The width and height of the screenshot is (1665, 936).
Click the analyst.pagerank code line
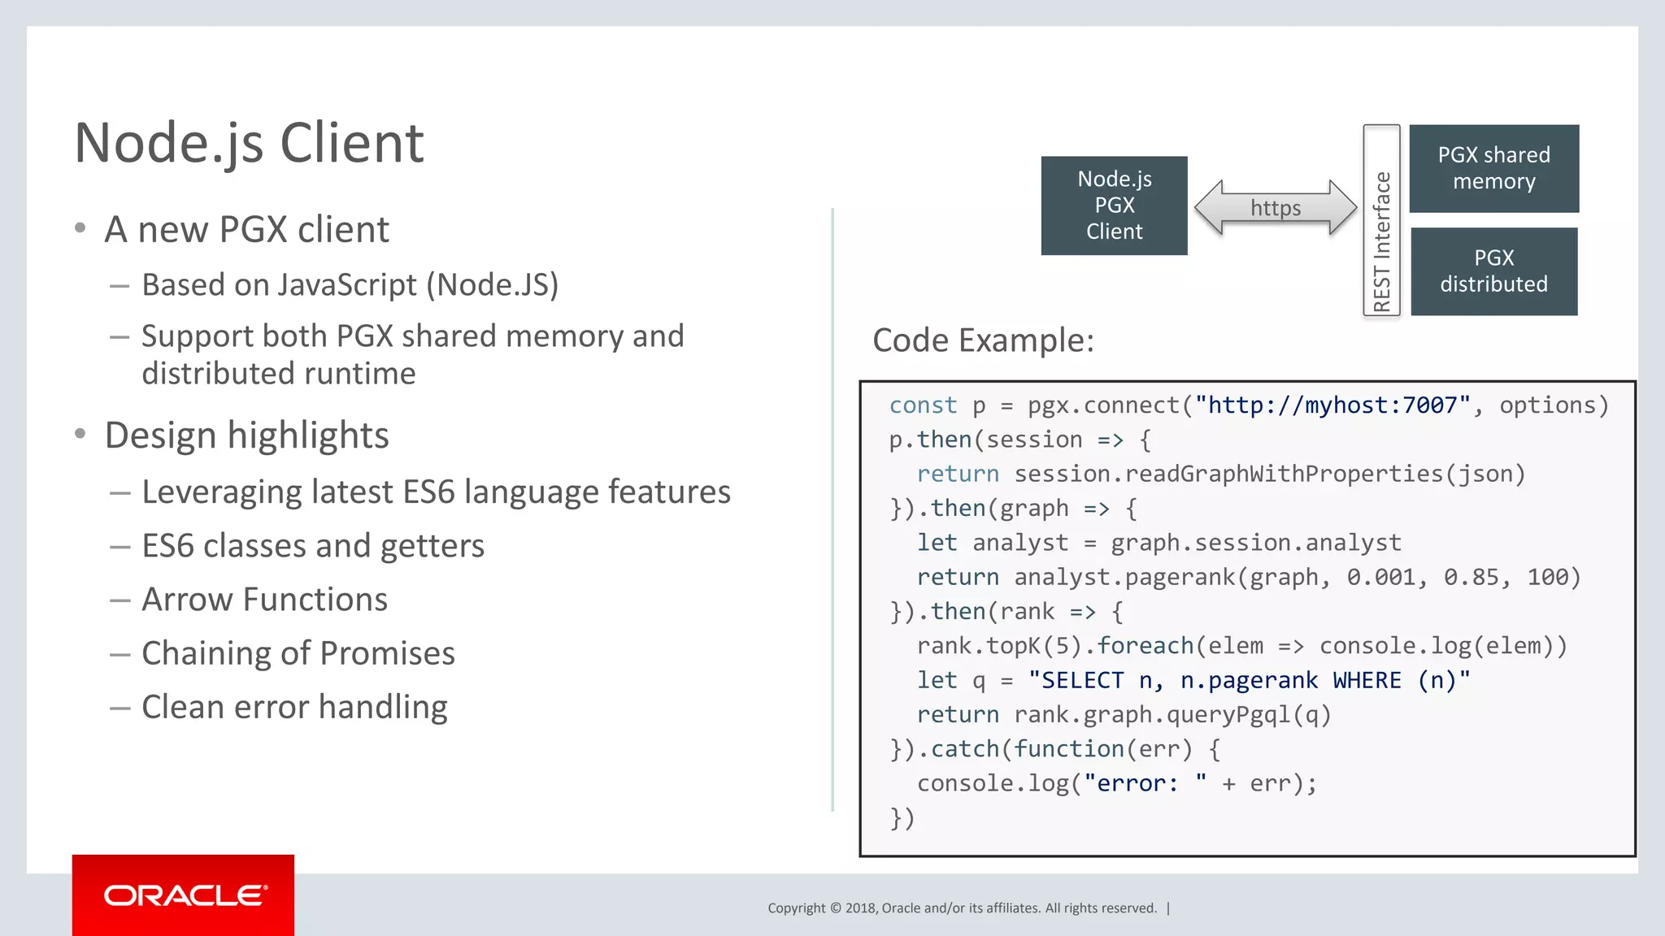(x=1248, y=577)
